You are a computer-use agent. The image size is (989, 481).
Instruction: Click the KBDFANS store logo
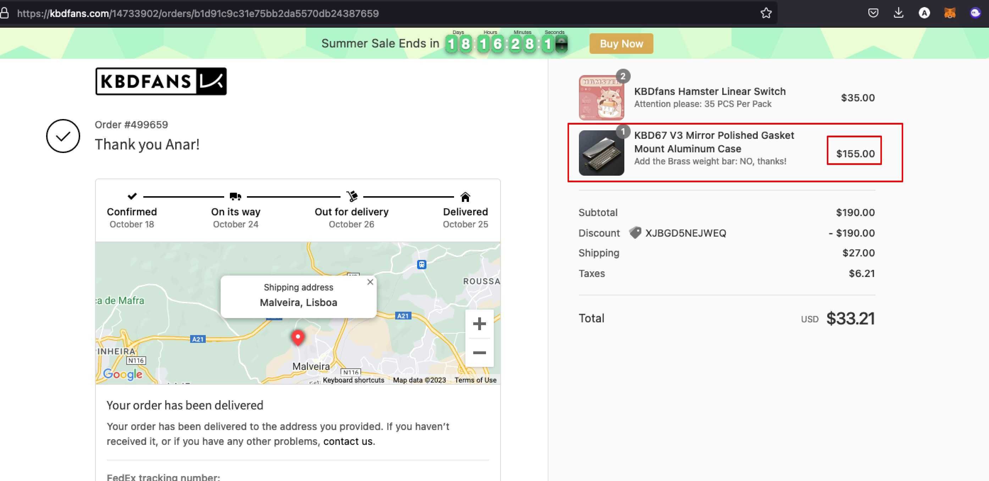click(161, 81)
